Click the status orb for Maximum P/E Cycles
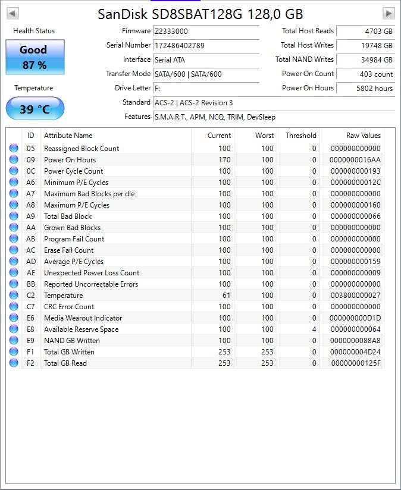This screenshot has height=490, width=401. pyautogui.click(x=14, y=205)
